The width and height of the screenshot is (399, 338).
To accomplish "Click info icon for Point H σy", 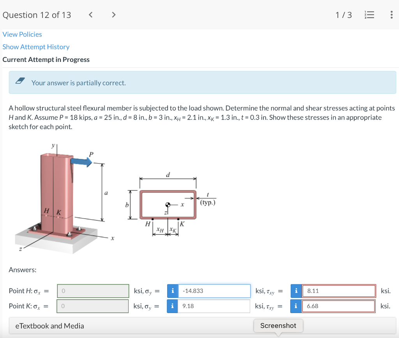I will [x=173, y=291].
